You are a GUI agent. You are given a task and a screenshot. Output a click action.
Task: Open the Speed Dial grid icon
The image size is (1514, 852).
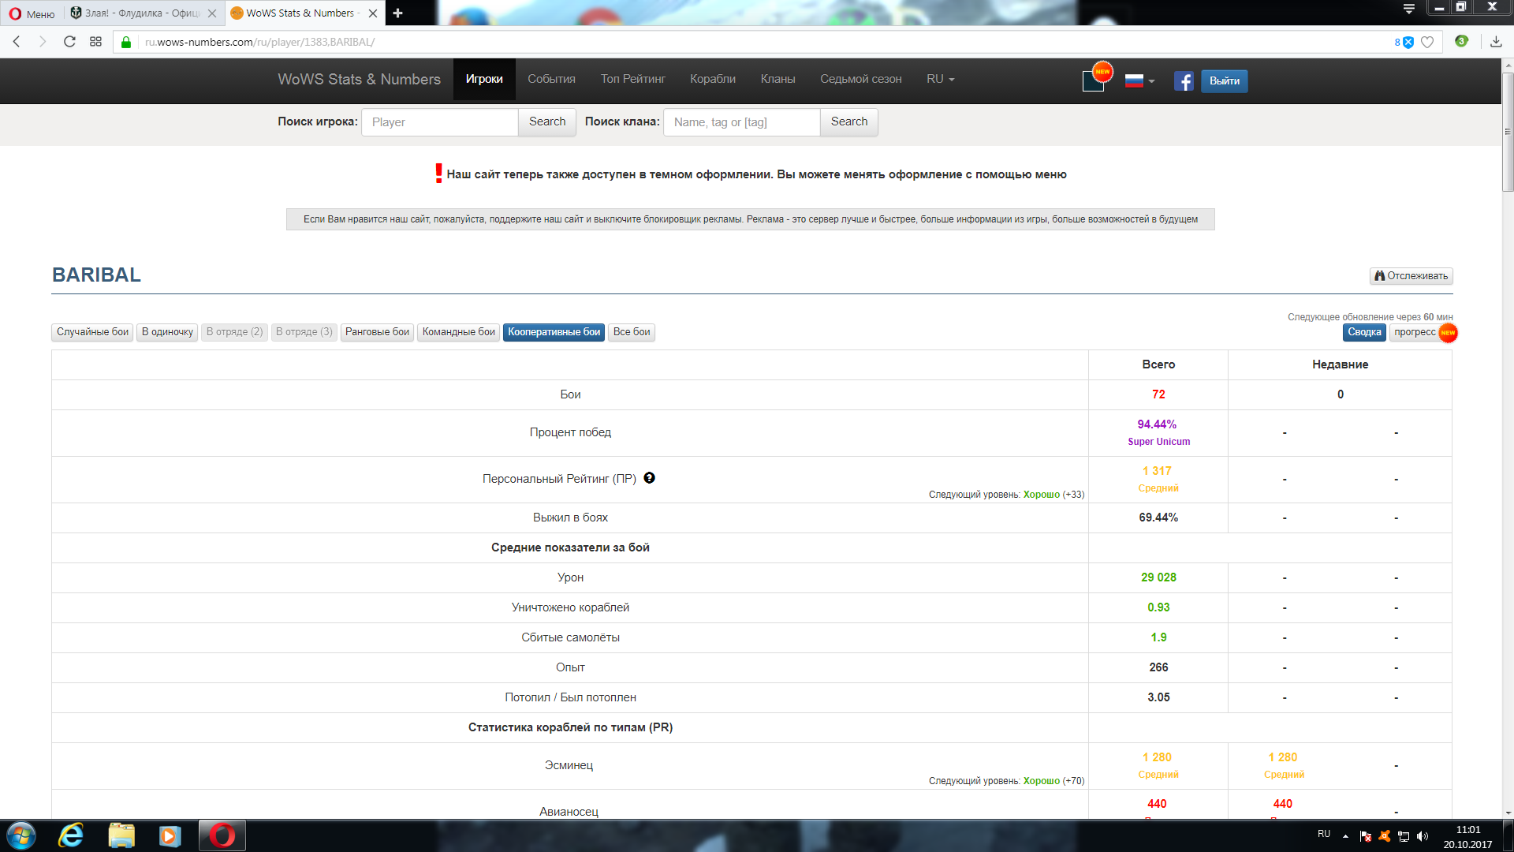[95, 42]
